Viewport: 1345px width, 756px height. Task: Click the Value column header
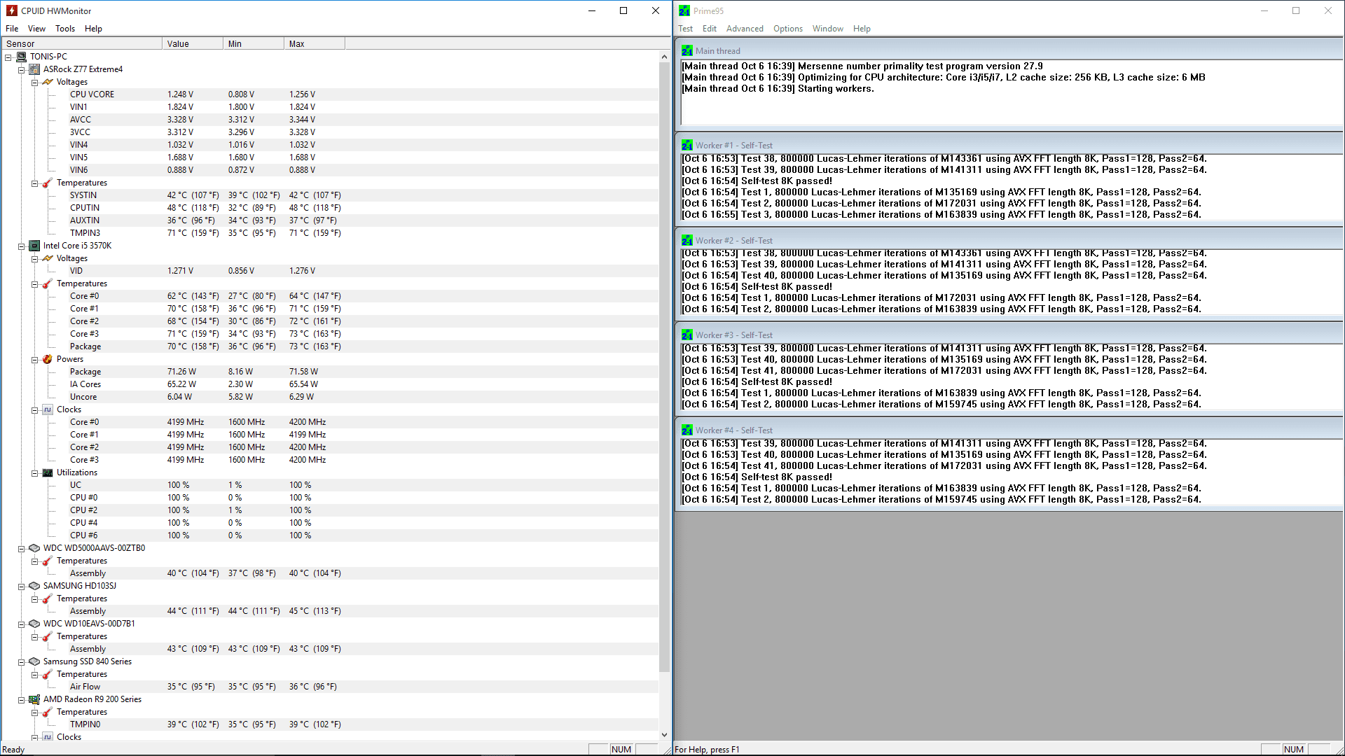pyautogui.click(x=193, y=43)
